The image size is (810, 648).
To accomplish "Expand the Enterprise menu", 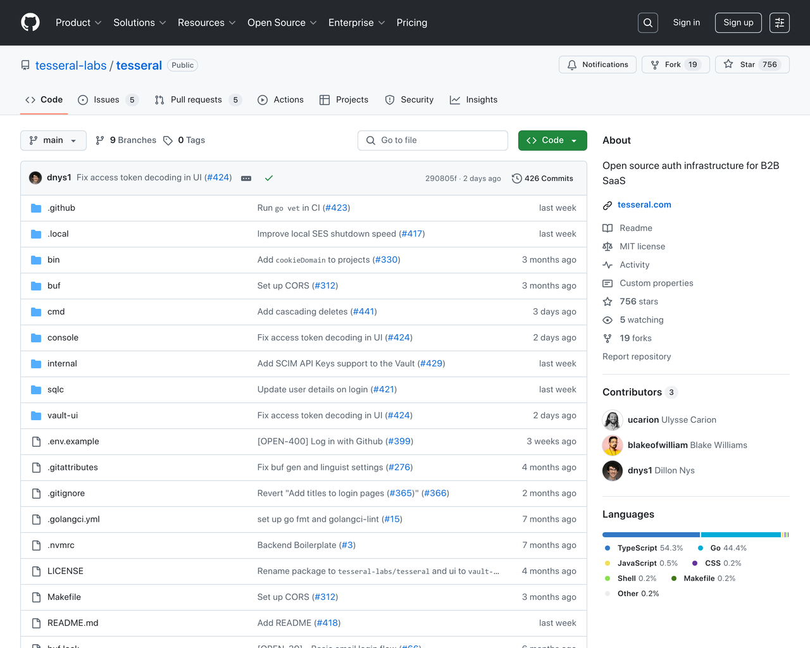I will coord(357,23).
